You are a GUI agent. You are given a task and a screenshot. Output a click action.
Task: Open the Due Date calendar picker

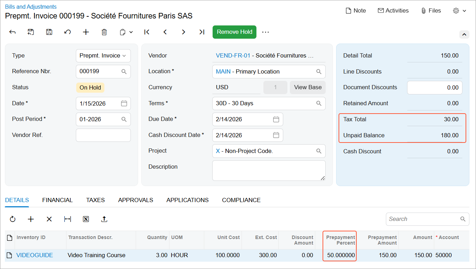276,119
